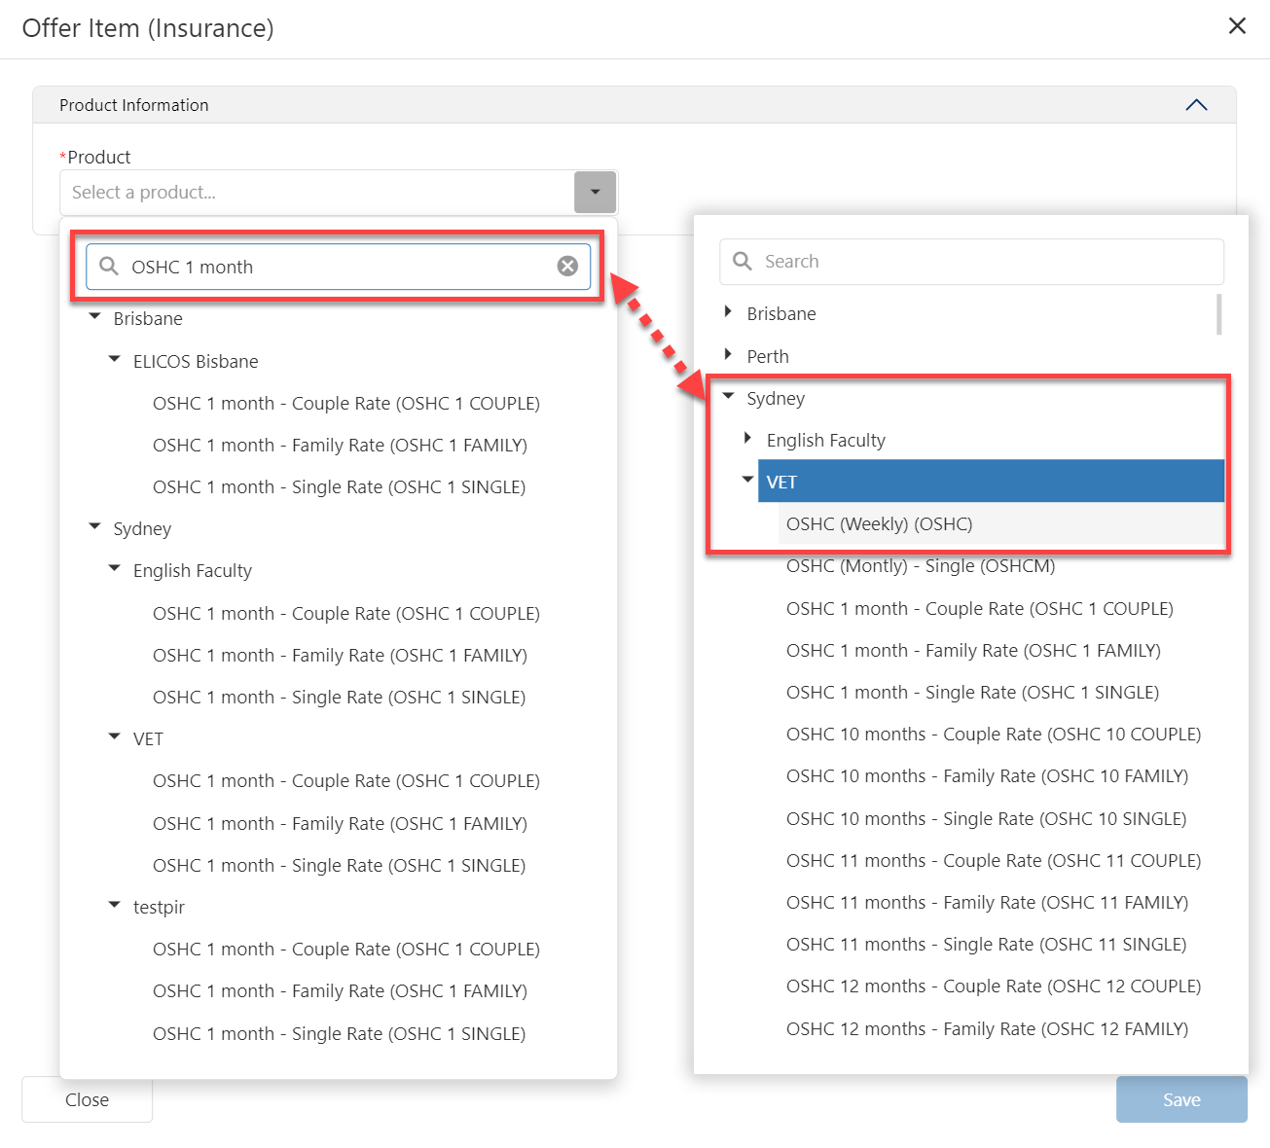1270x1148 pixels.
Task: Select testpir OSHC 1 month Single Rate
Action: point(339,1033)
